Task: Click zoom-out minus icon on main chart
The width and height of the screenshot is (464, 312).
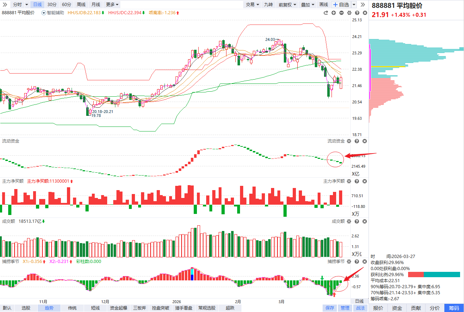Action: tap(342, 13)
